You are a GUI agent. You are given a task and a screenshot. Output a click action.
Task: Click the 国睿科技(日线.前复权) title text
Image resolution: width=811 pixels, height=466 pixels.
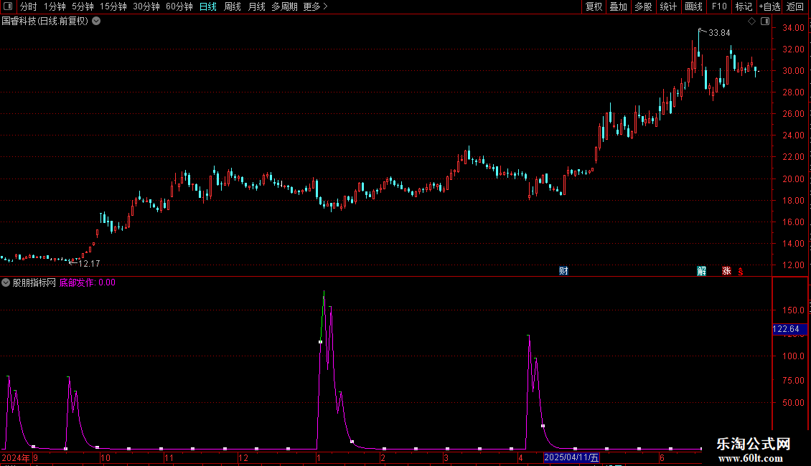click(x=45, y=22)
